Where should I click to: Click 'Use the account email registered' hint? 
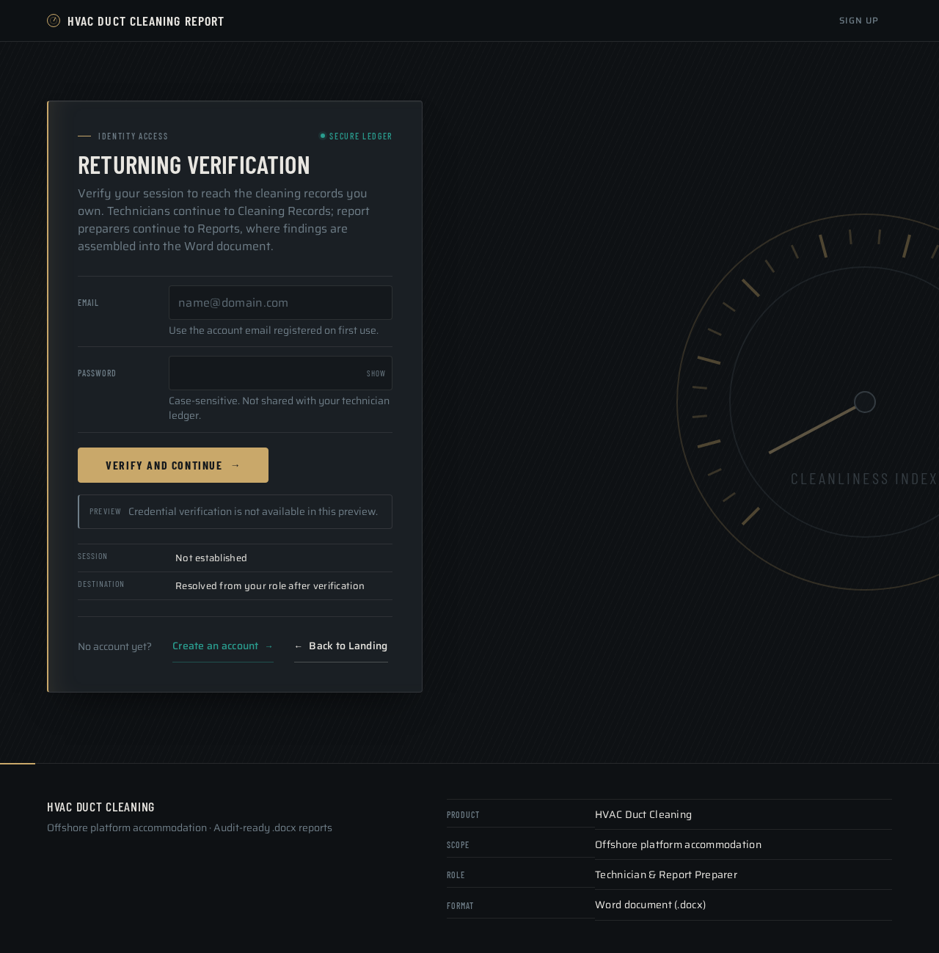pos(274,330)
